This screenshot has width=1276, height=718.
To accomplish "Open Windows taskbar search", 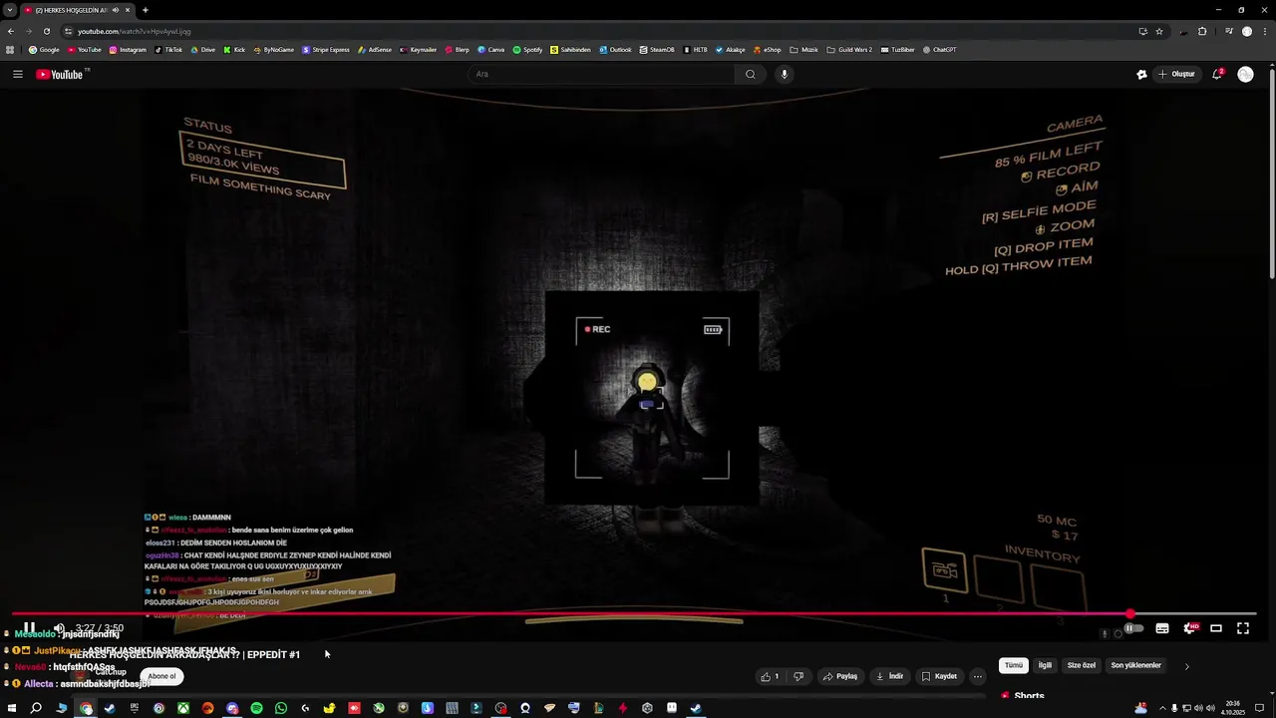I will tap(36, 708).
